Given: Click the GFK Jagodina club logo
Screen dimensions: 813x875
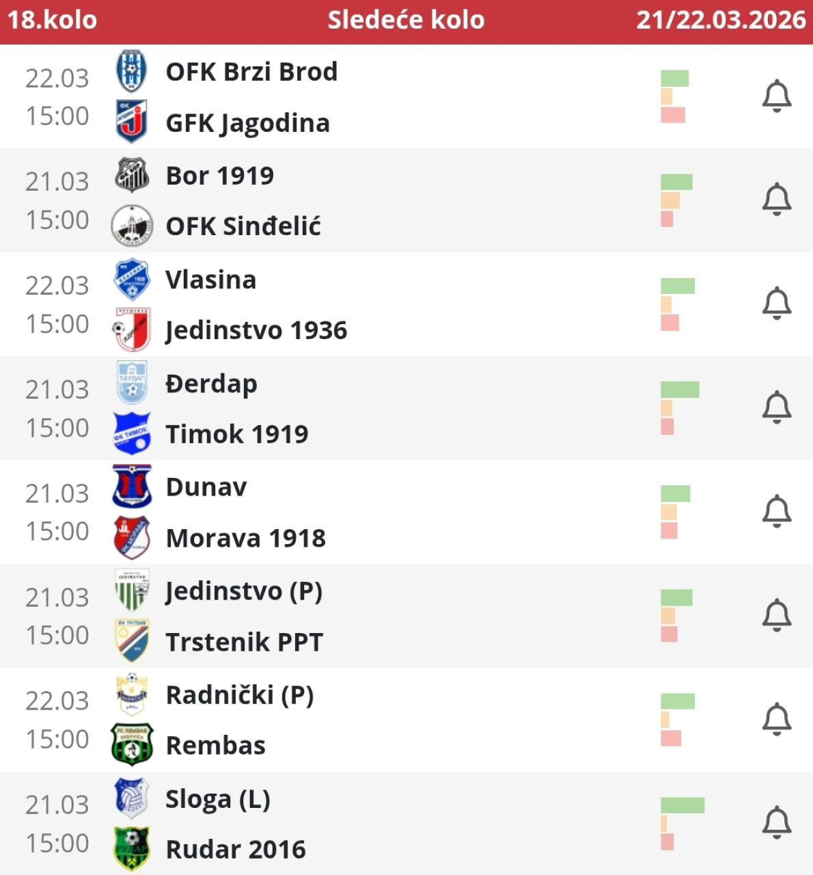Looking at the screenshot, I should [x=131, y=122].
